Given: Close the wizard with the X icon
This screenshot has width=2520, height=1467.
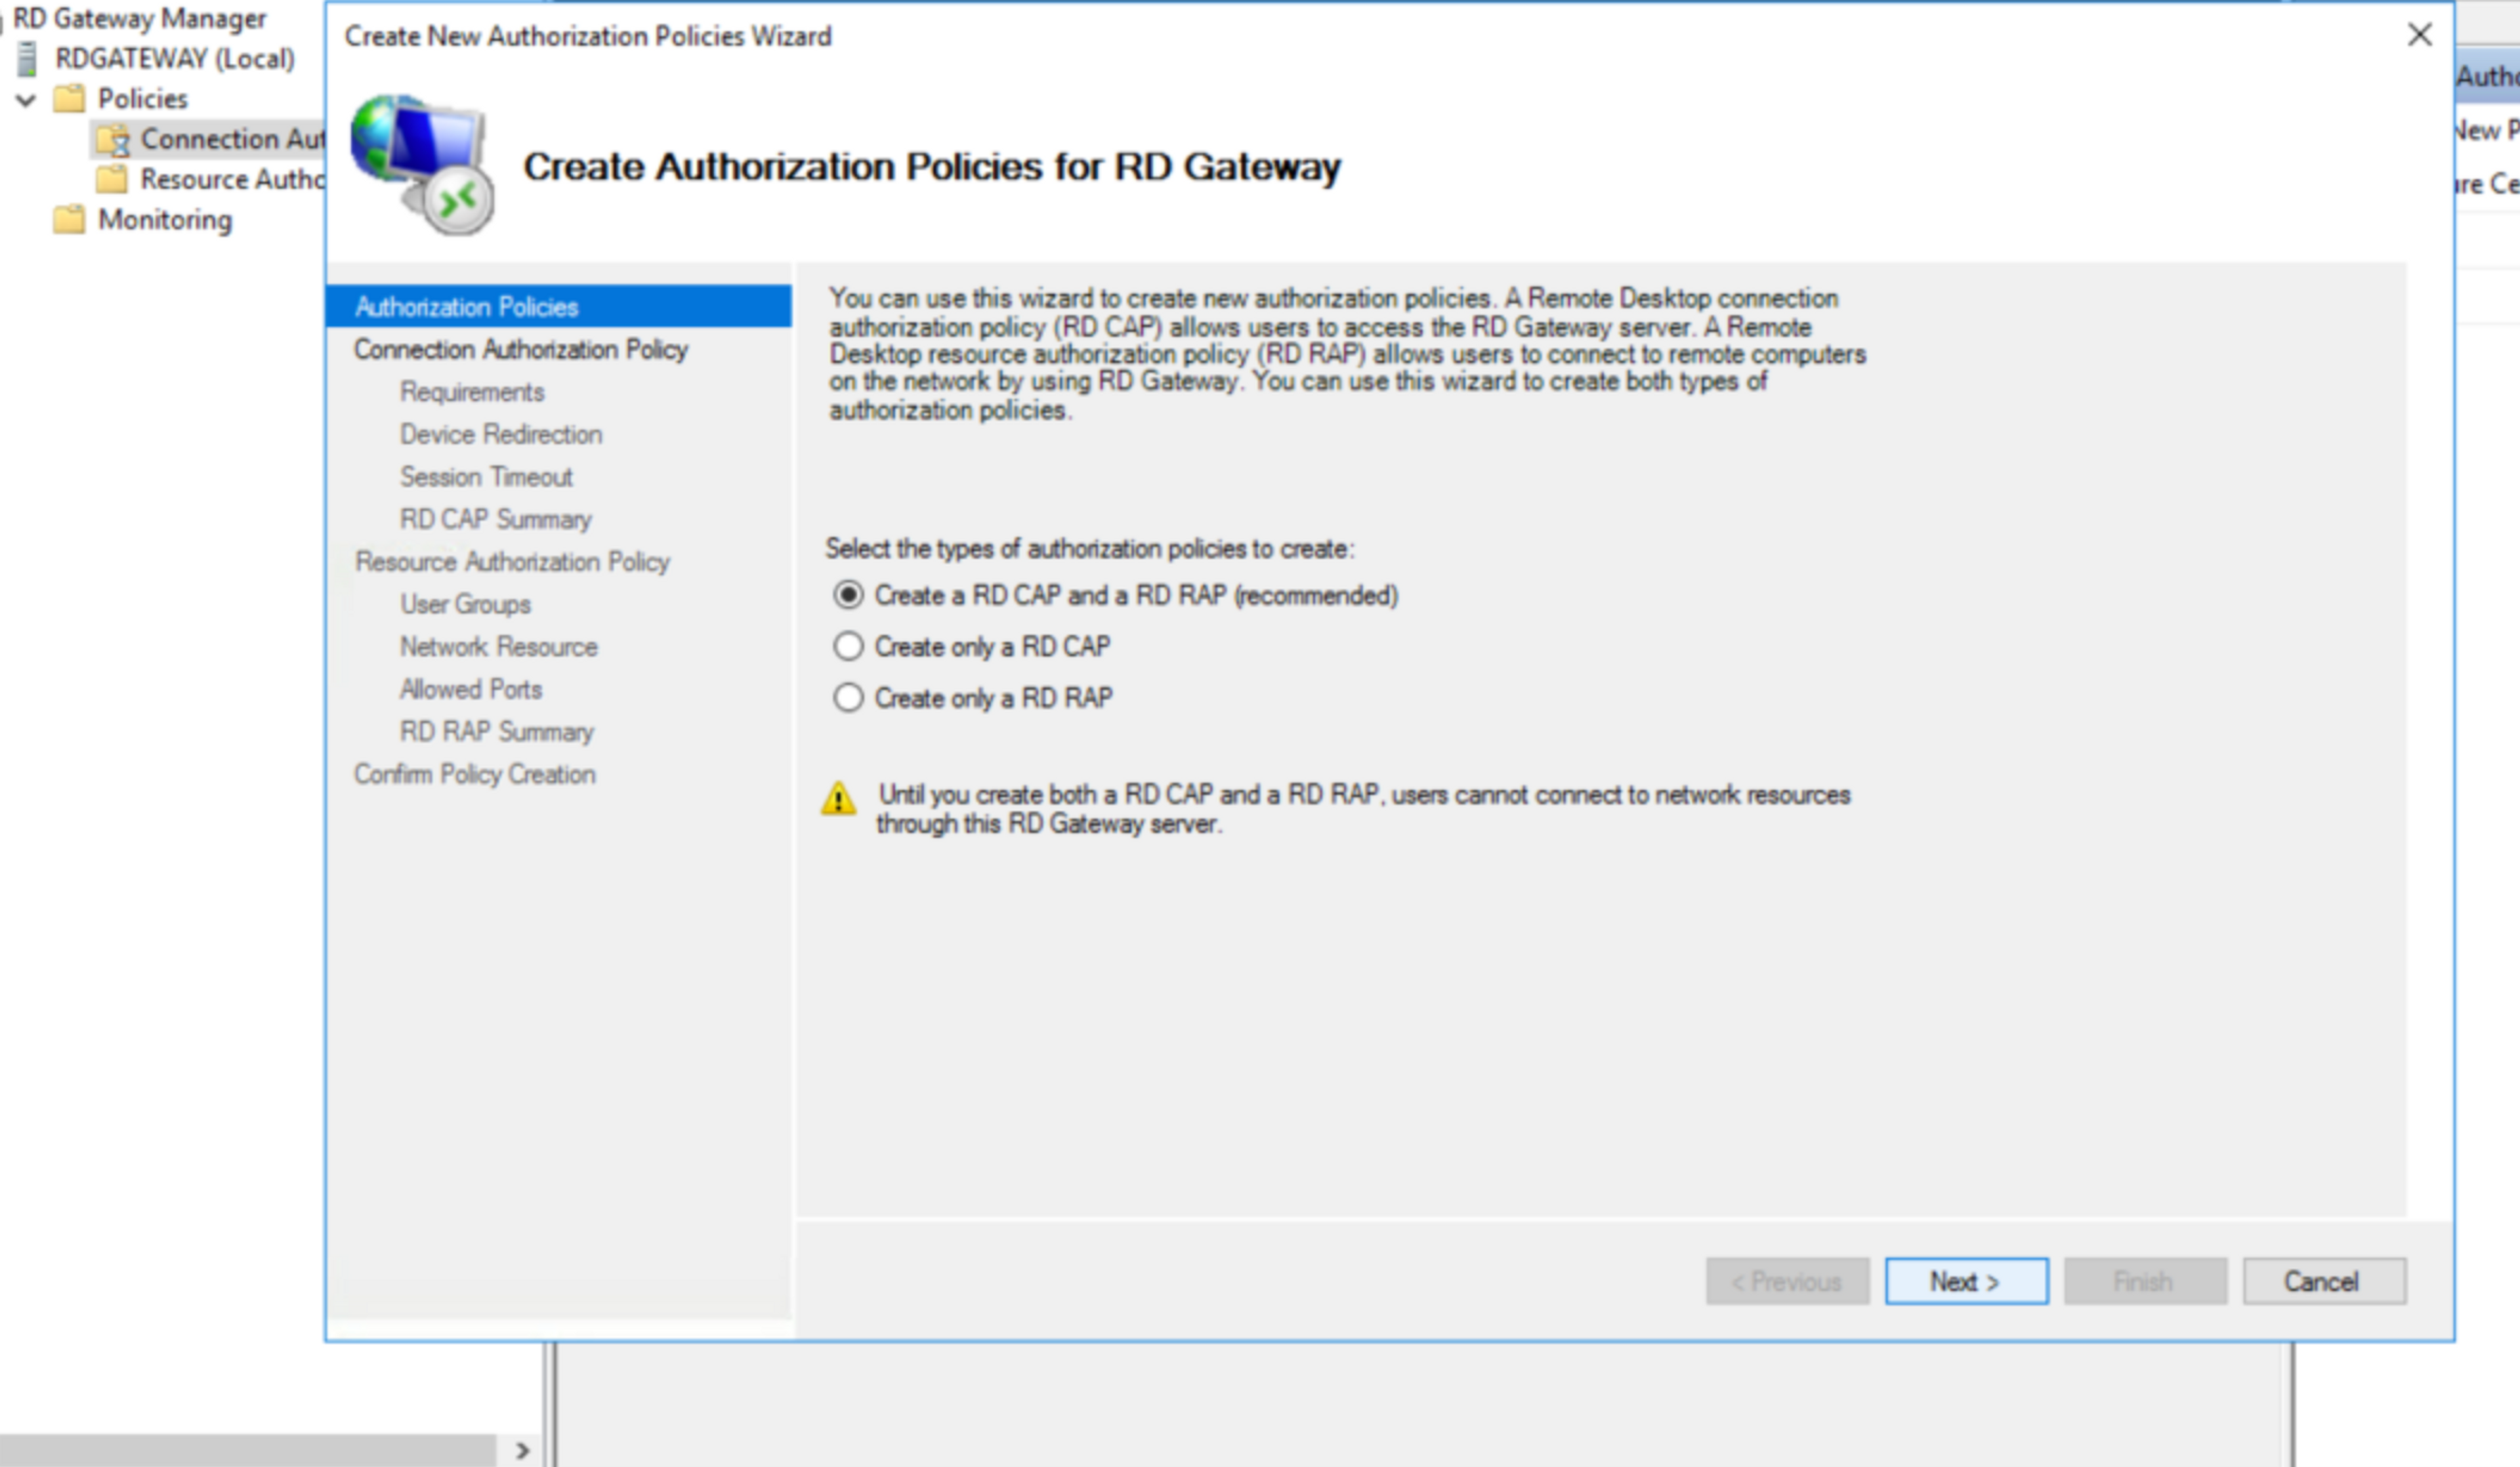Looking at the screenshot, I should pyautogui.click(x=2419, y=35).
